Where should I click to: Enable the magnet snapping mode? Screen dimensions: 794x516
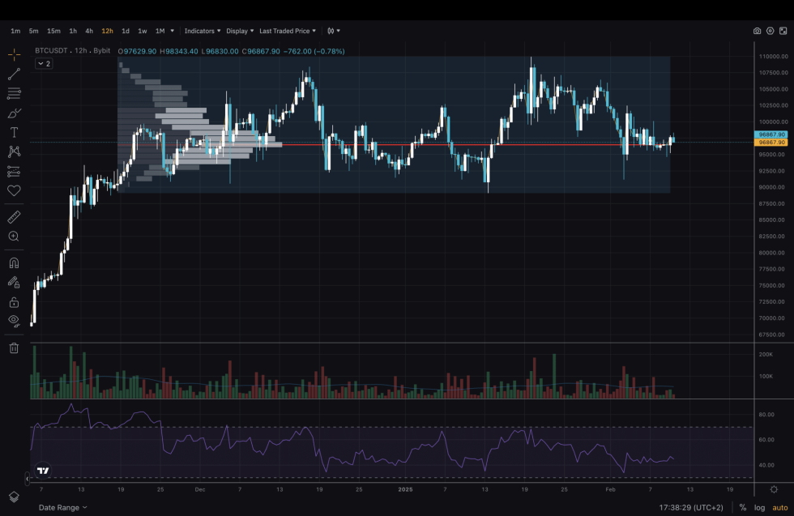pyautogui.click(x=14, y=262)
